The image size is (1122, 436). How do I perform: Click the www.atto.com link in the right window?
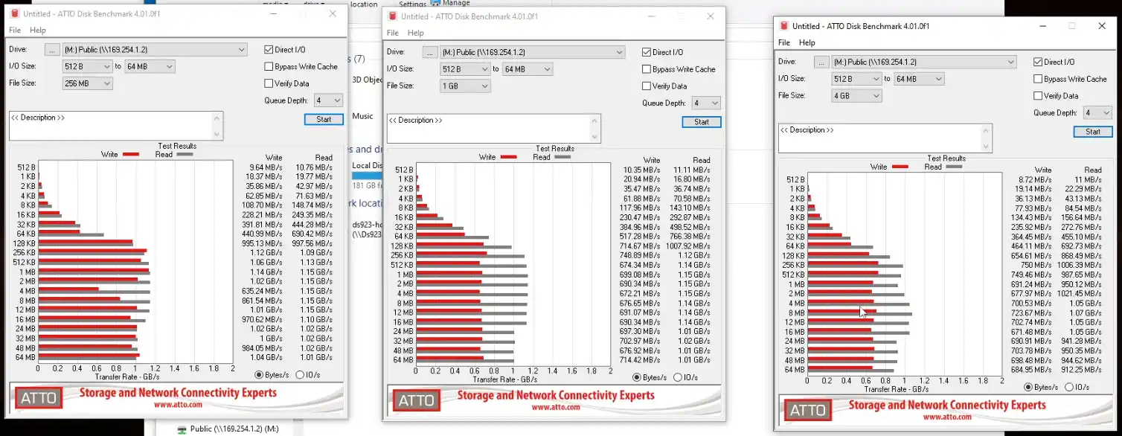pos(947,417)
